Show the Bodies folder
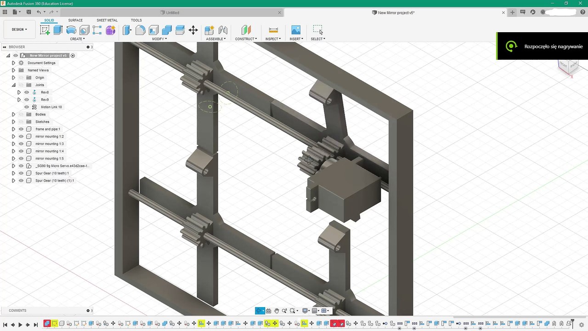The image size is (588, 331). click(21, 114)
